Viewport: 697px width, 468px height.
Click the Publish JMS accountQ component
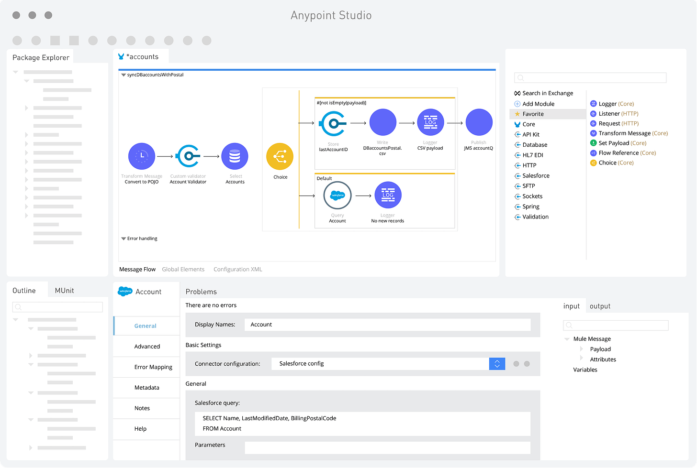[479, 122]
